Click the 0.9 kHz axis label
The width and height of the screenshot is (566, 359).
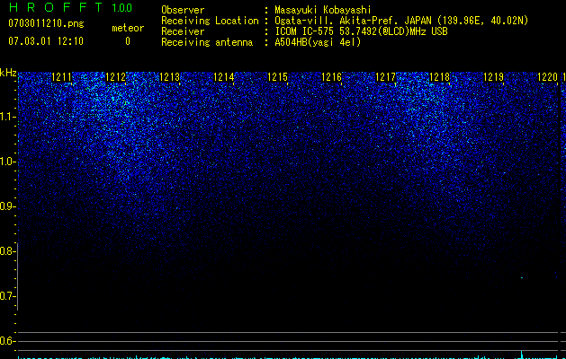click(x=7, y=206)
